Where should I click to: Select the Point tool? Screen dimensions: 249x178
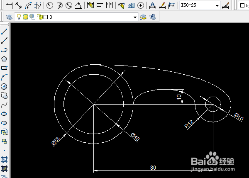[4, 150]
